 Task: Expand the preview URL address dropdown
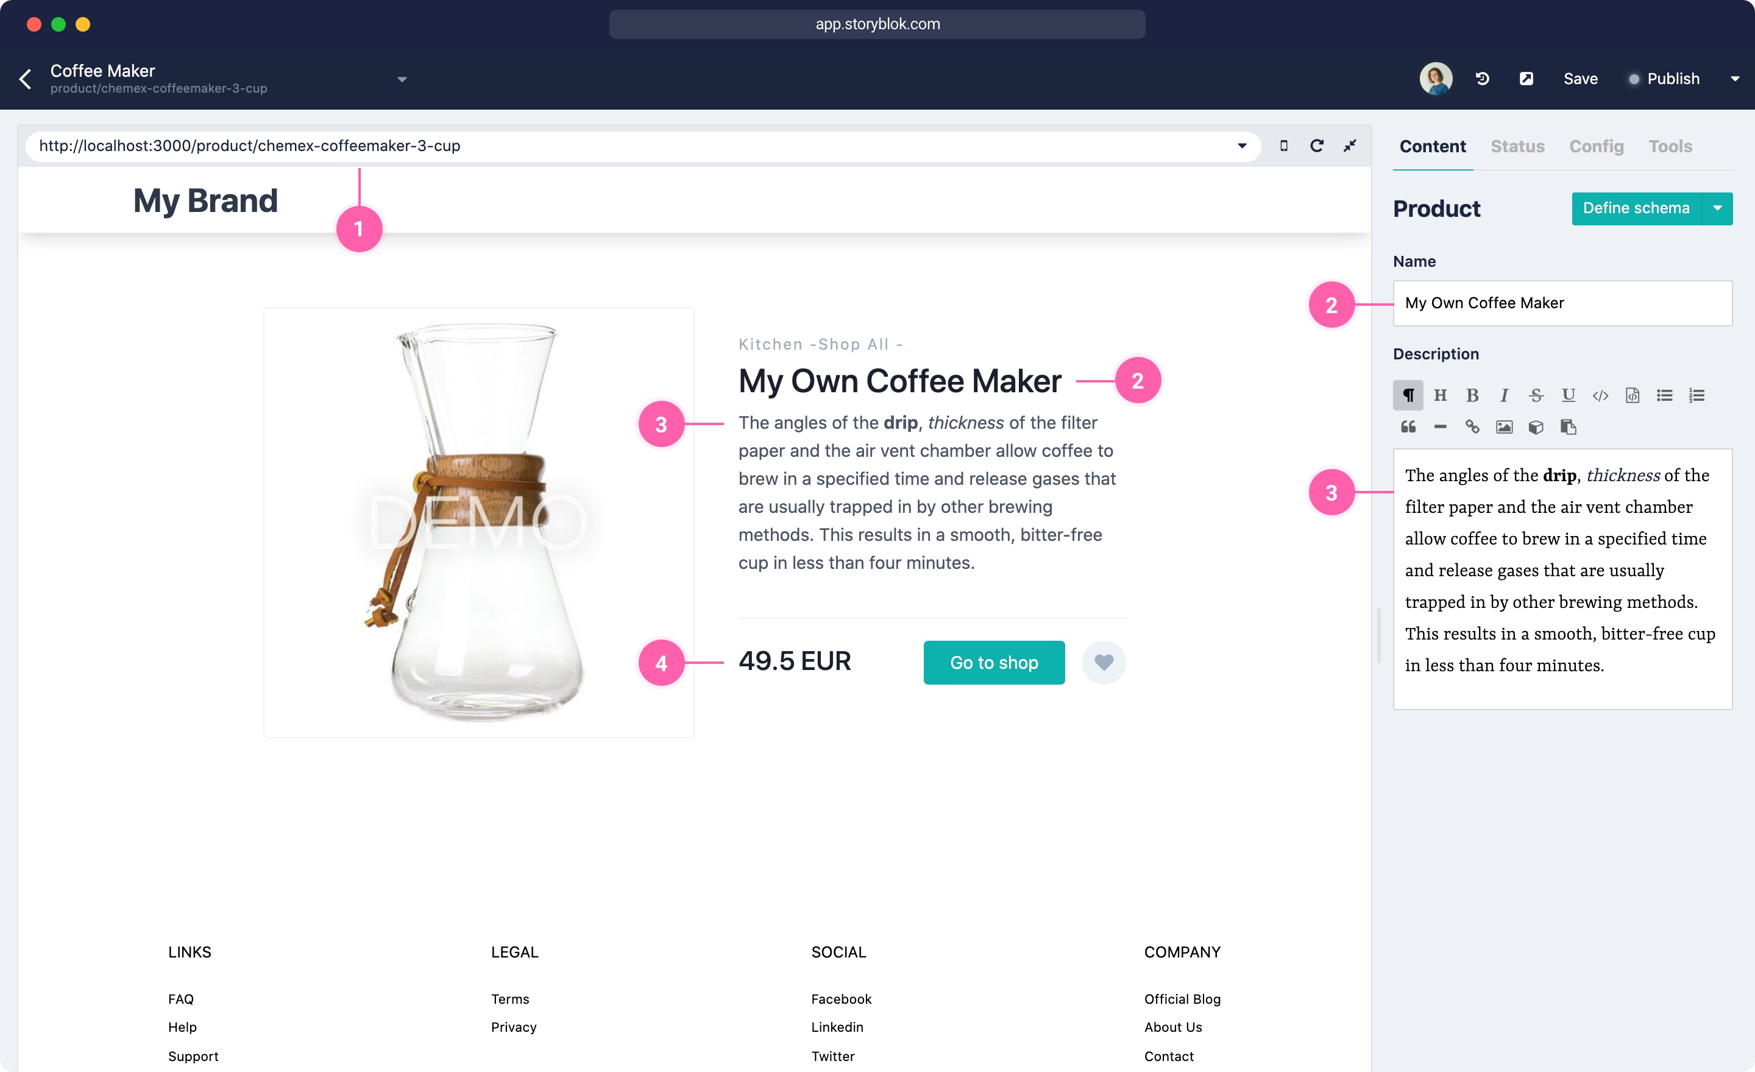pyautogui.click(x=1241, y=145)
